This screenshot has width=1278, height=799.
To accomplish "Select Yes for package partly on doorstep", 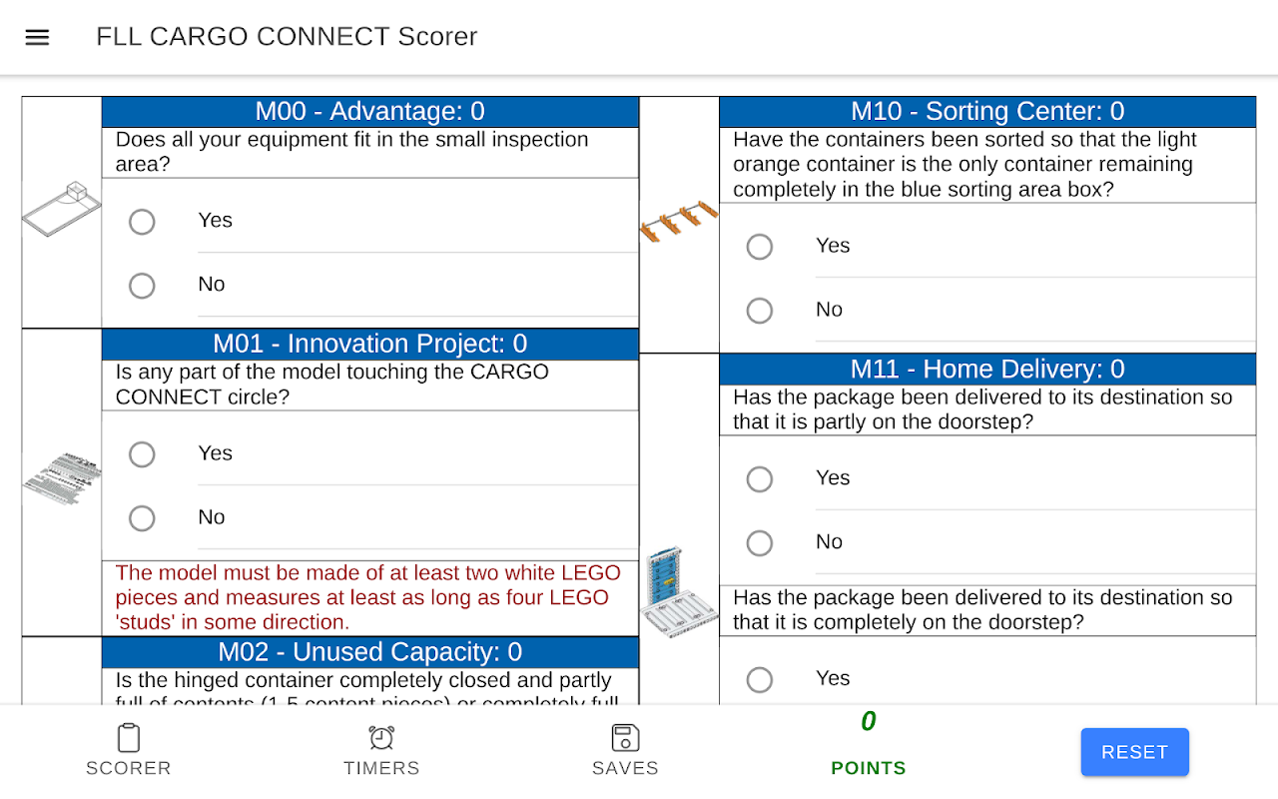I will tap(760, 479).
